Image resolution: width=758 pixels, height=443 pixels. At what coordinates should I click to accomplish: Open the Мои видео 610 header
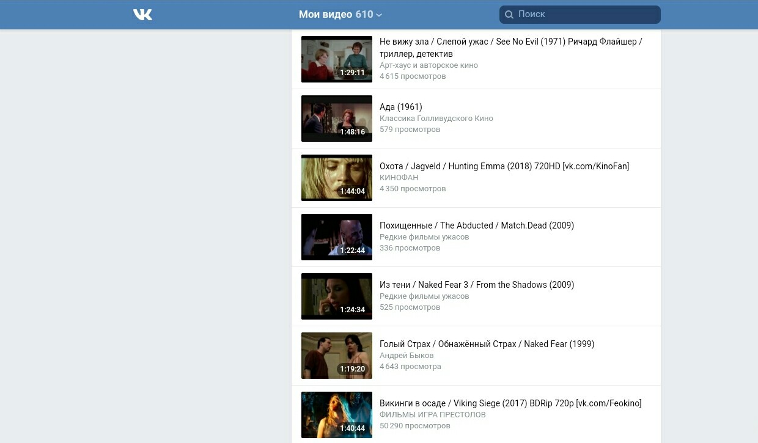pos(340,15)
